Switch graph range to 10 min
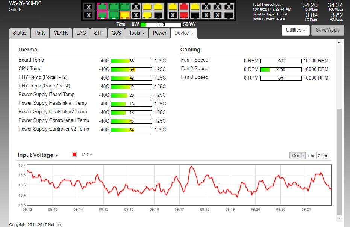Image resolution: width=350 pixels, height=227 pixels. 297,156
